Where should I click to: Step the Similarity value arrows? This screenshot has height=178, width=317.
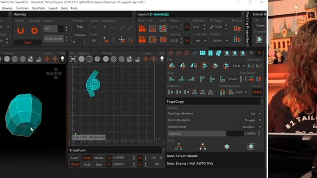click(259, 133)
